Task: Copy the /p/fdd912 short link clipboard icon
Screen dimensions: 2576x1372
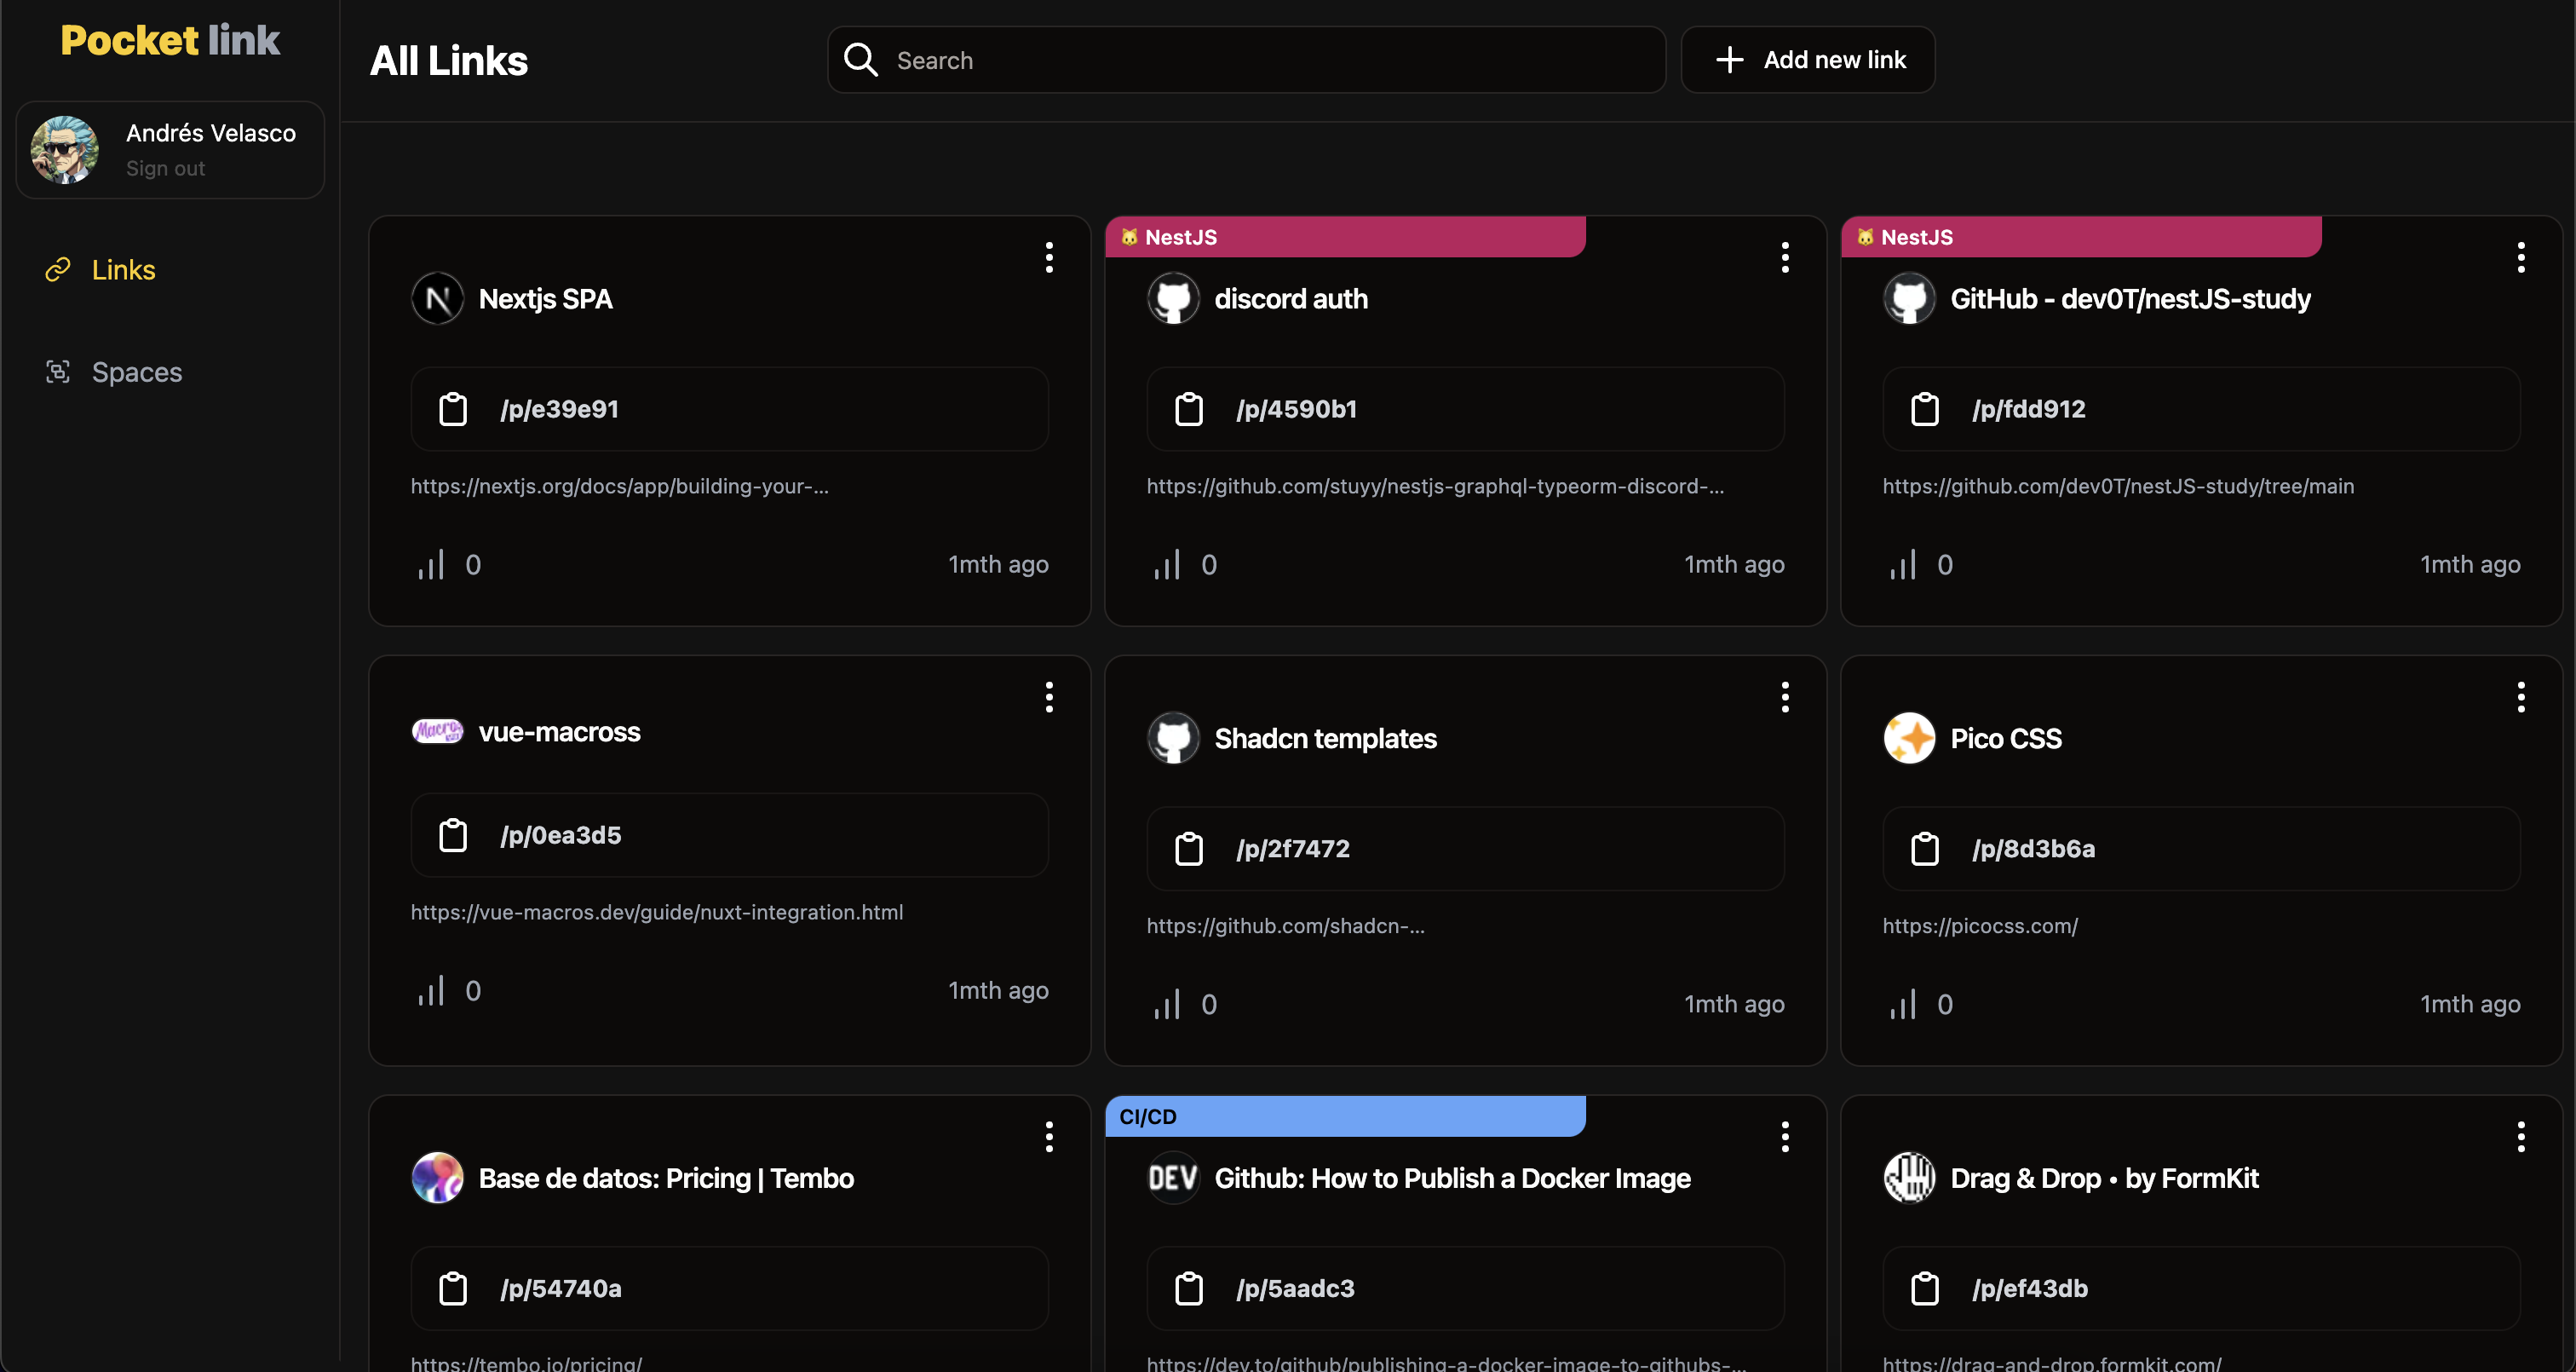Action: (1925, 409)
